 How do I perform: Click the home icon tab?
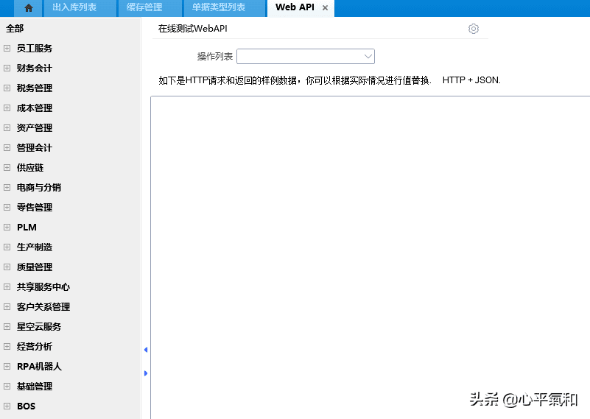pos(29,8)
